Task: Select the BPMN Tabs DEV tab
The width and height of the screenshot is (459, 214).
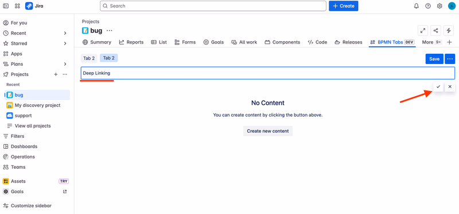Action: coord(392,42)
